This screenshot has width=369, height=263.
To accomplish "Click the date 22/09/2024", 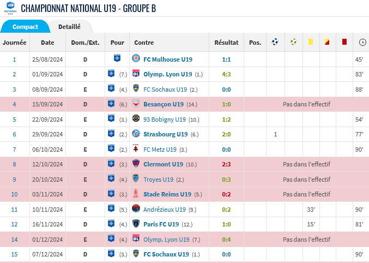I will [x=47, y=119].
